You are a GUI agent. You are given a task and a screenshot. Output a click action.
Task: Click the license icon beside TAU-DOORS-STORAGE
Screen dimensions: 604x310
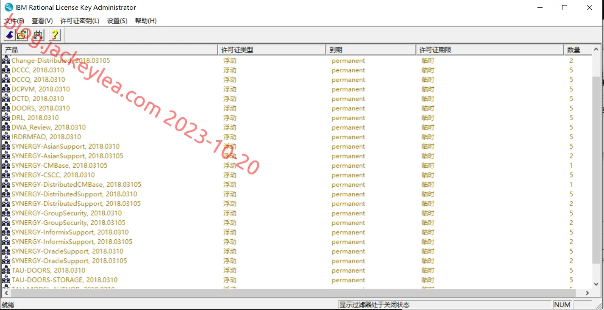(x=6, y=280)
